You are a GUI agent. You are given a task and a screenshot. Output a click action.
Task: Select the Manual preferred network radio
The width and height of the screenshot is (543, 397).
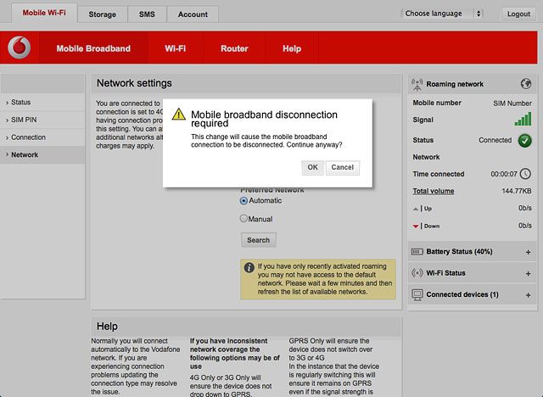pos(244,218)
